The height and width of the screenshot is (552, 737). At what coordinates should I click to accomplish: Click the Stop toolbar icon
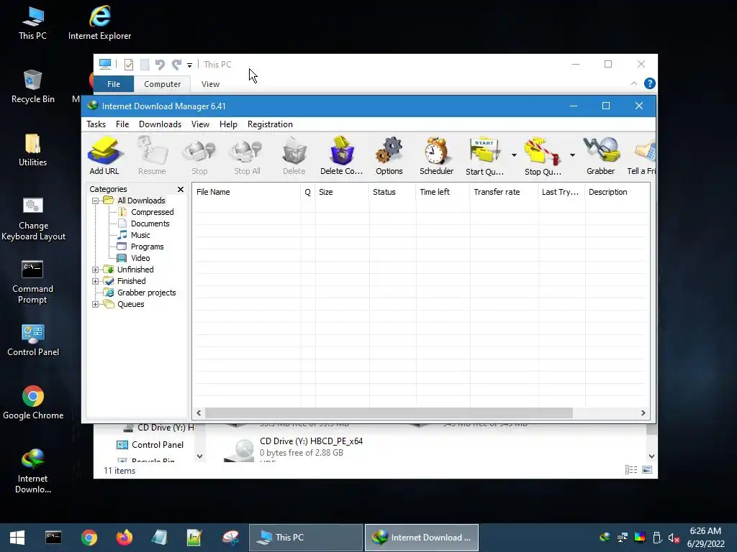pos(199,156)
